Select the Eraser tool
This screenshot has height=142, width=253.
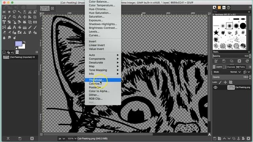(x=4, y=32)
